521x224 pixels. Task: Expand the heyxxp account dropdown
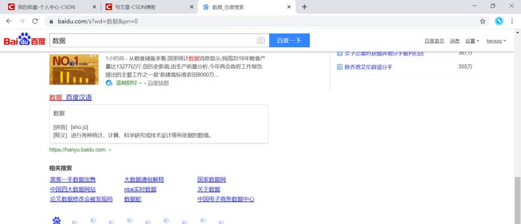496,41
